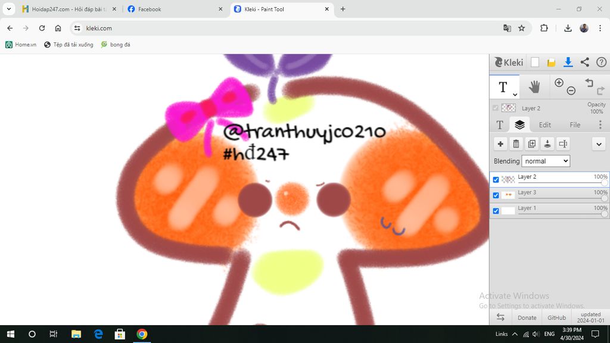
Task: Launch Microsoft Edge from the taskbar
Action: click(98, 334)
